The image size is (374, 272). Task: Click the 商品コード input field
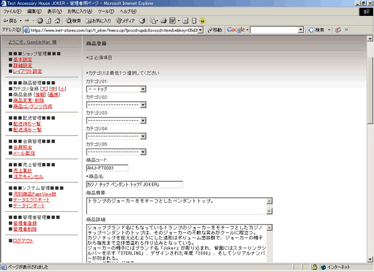[107, 168]
